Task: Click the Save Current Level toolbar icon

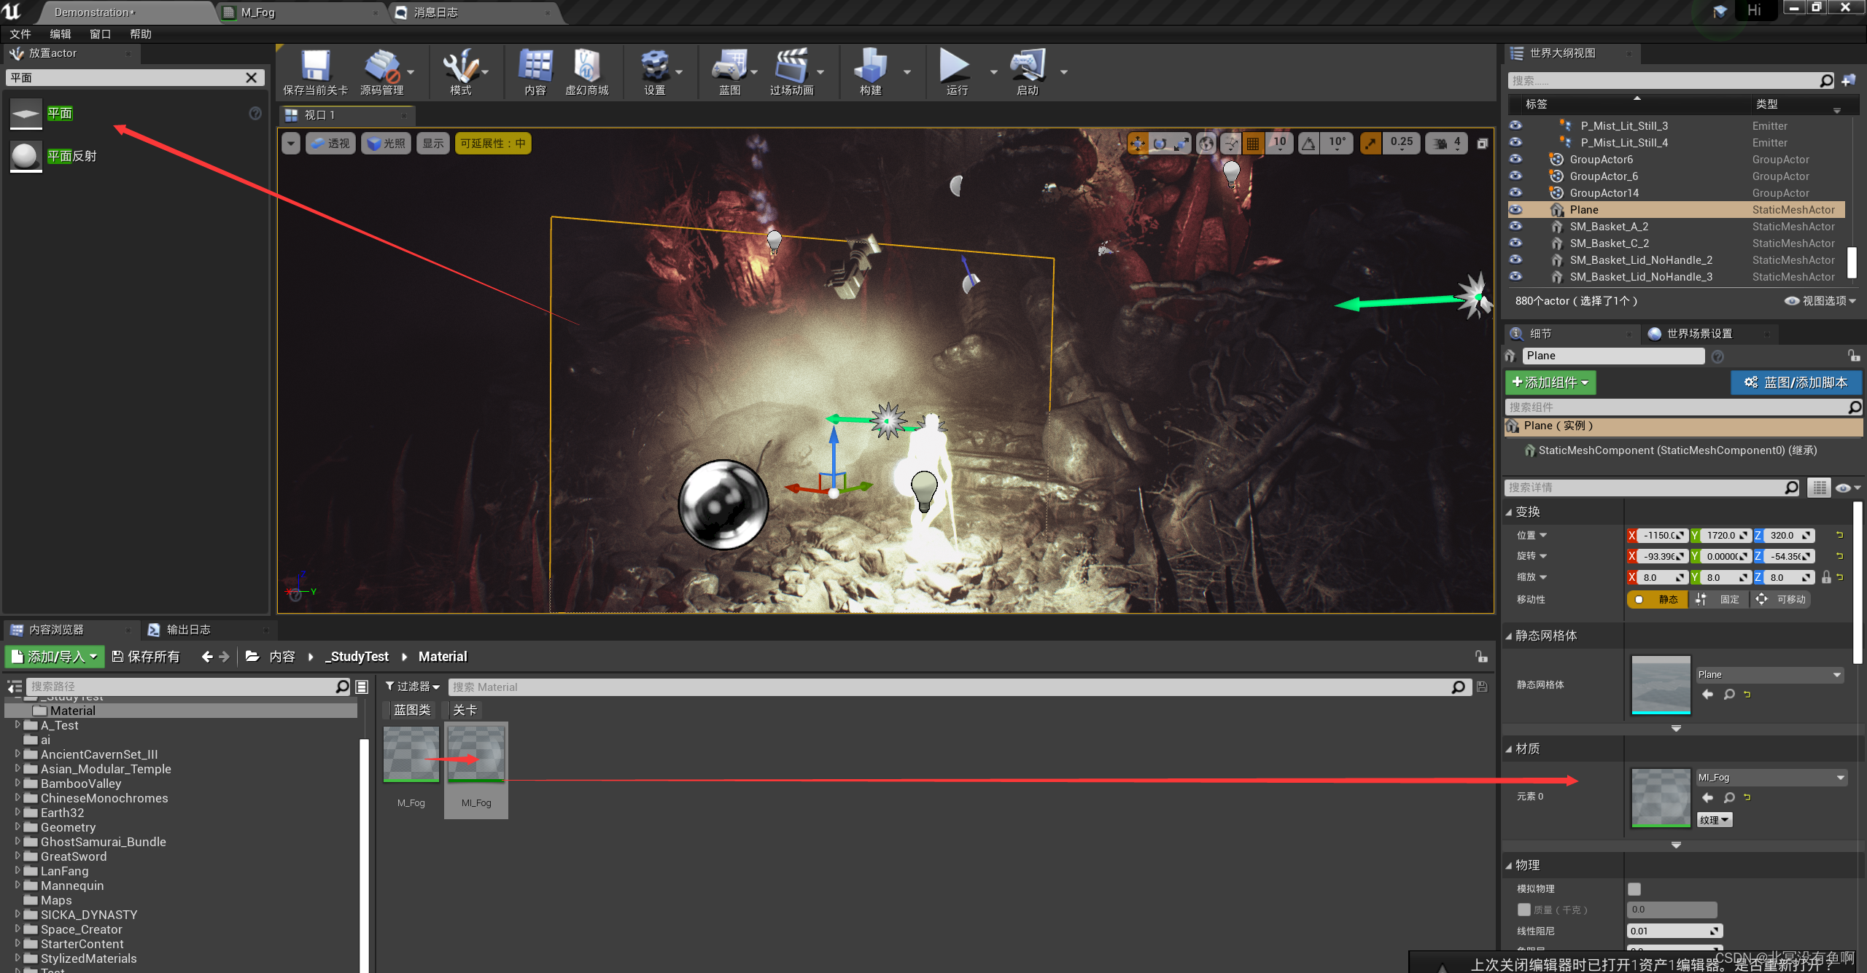Action: click(x=315, y=67)
